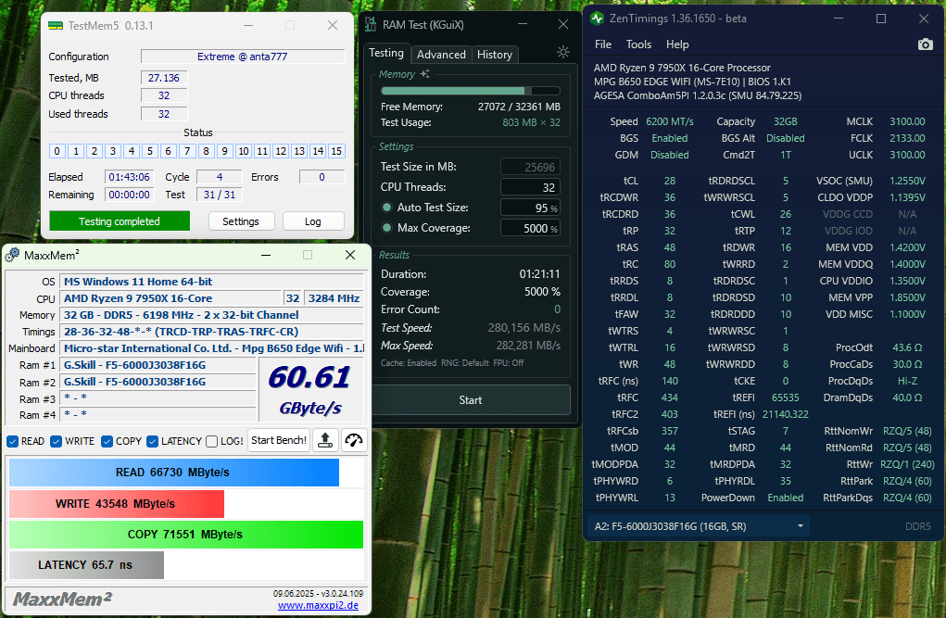The image size is (946, 618).
Task: Toggle the WRITE checkbox in MaxxMem
Action: [x=57, y=441]
